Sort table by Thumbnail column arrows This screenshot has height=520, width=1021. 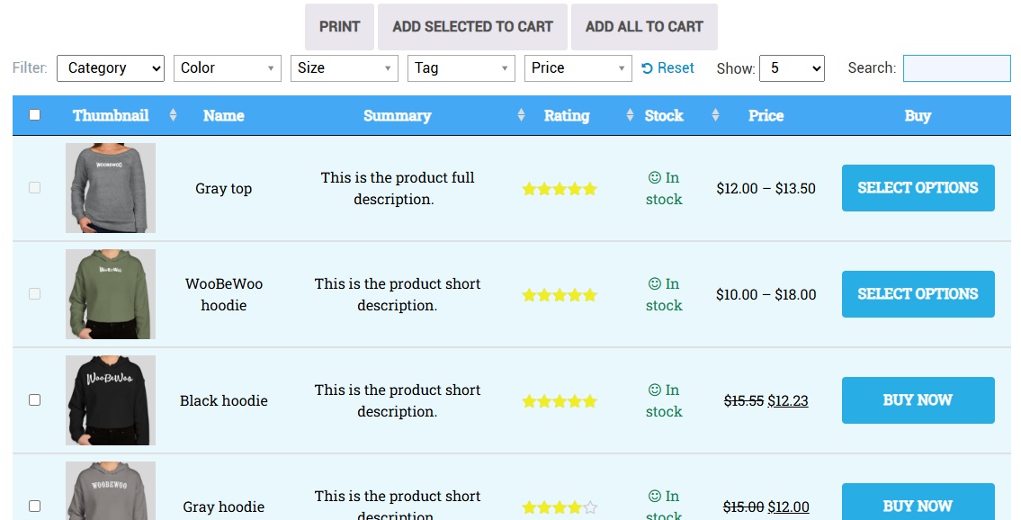(174, 115)
